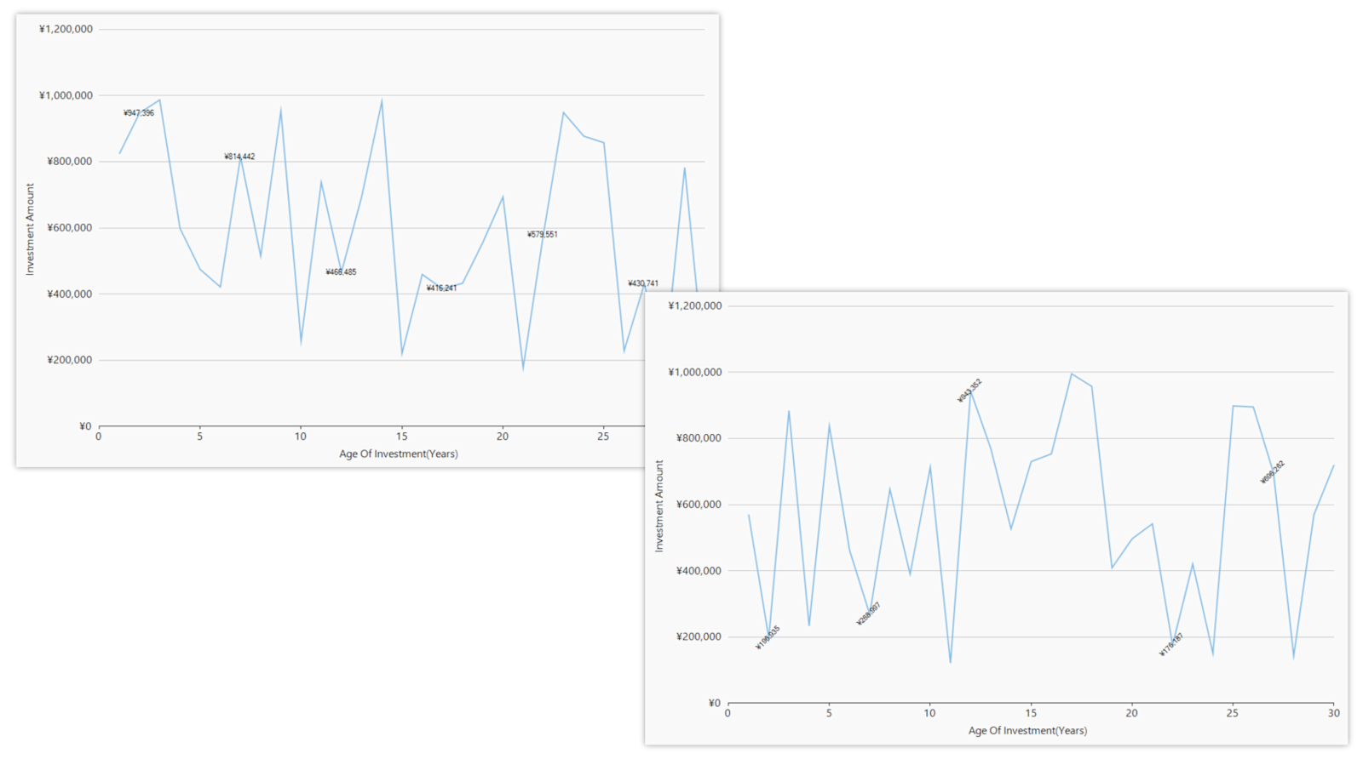The image size is (1363, 759).
Task: Click ¥200,000 axis label in front chart
Action: click(699, 637)
